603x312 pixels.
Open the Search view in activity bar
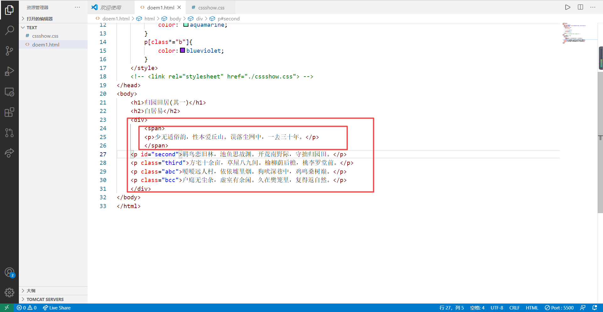(x=9, y=30)
